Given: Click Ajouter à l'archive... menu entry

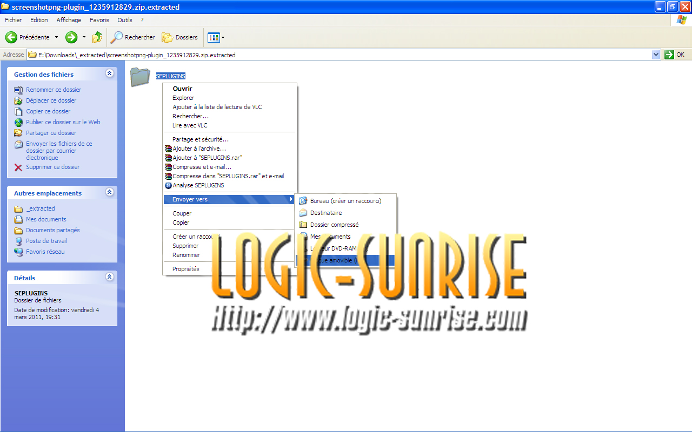Looking at the screenshot, I should coord(199,148).
